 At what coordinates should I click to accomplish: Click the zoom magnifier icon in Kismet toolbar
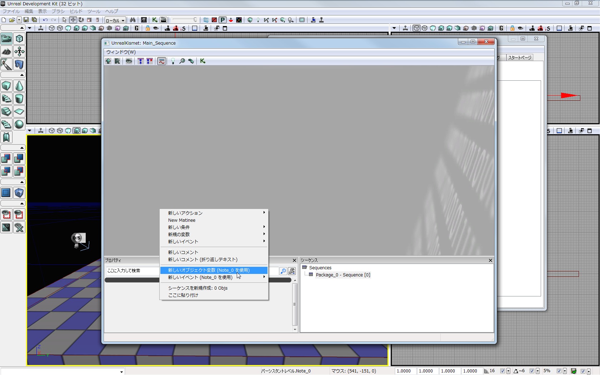coord(182,61)
